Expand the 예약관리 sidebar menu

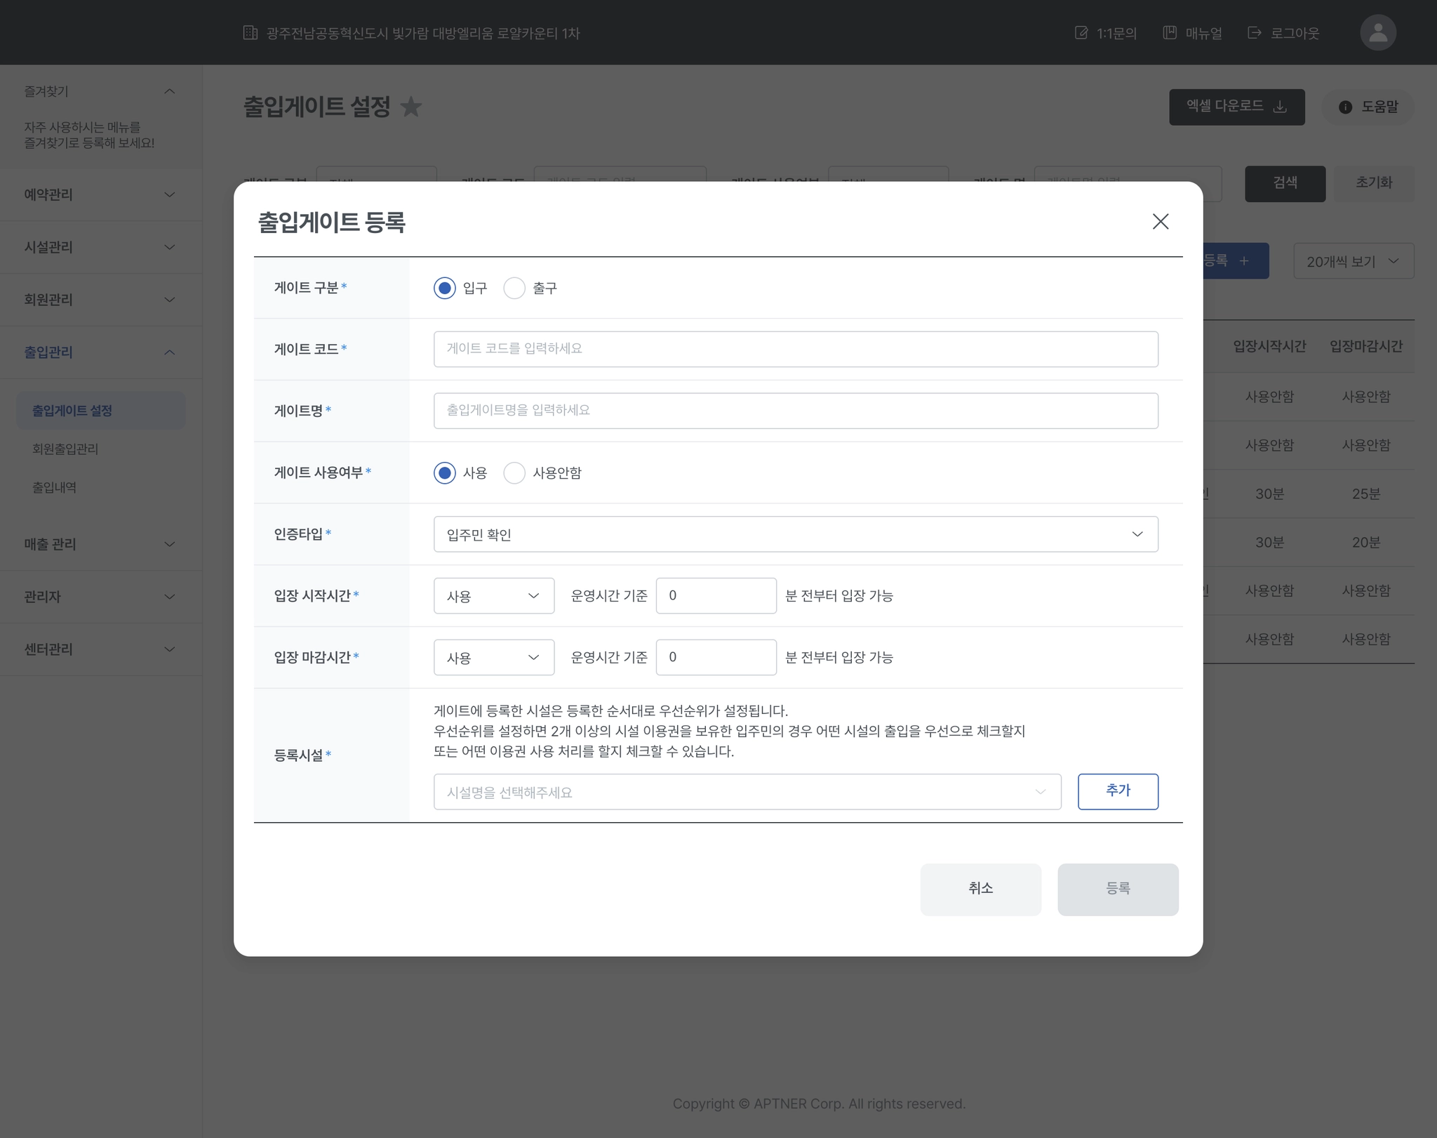[100, 194]
